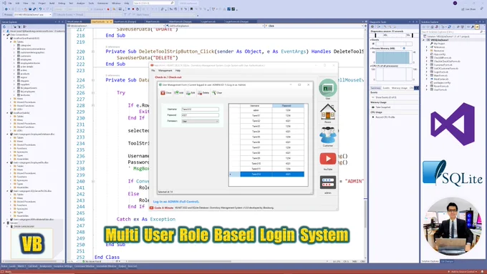Open Visual Studio File menu

tap(9, 3)
